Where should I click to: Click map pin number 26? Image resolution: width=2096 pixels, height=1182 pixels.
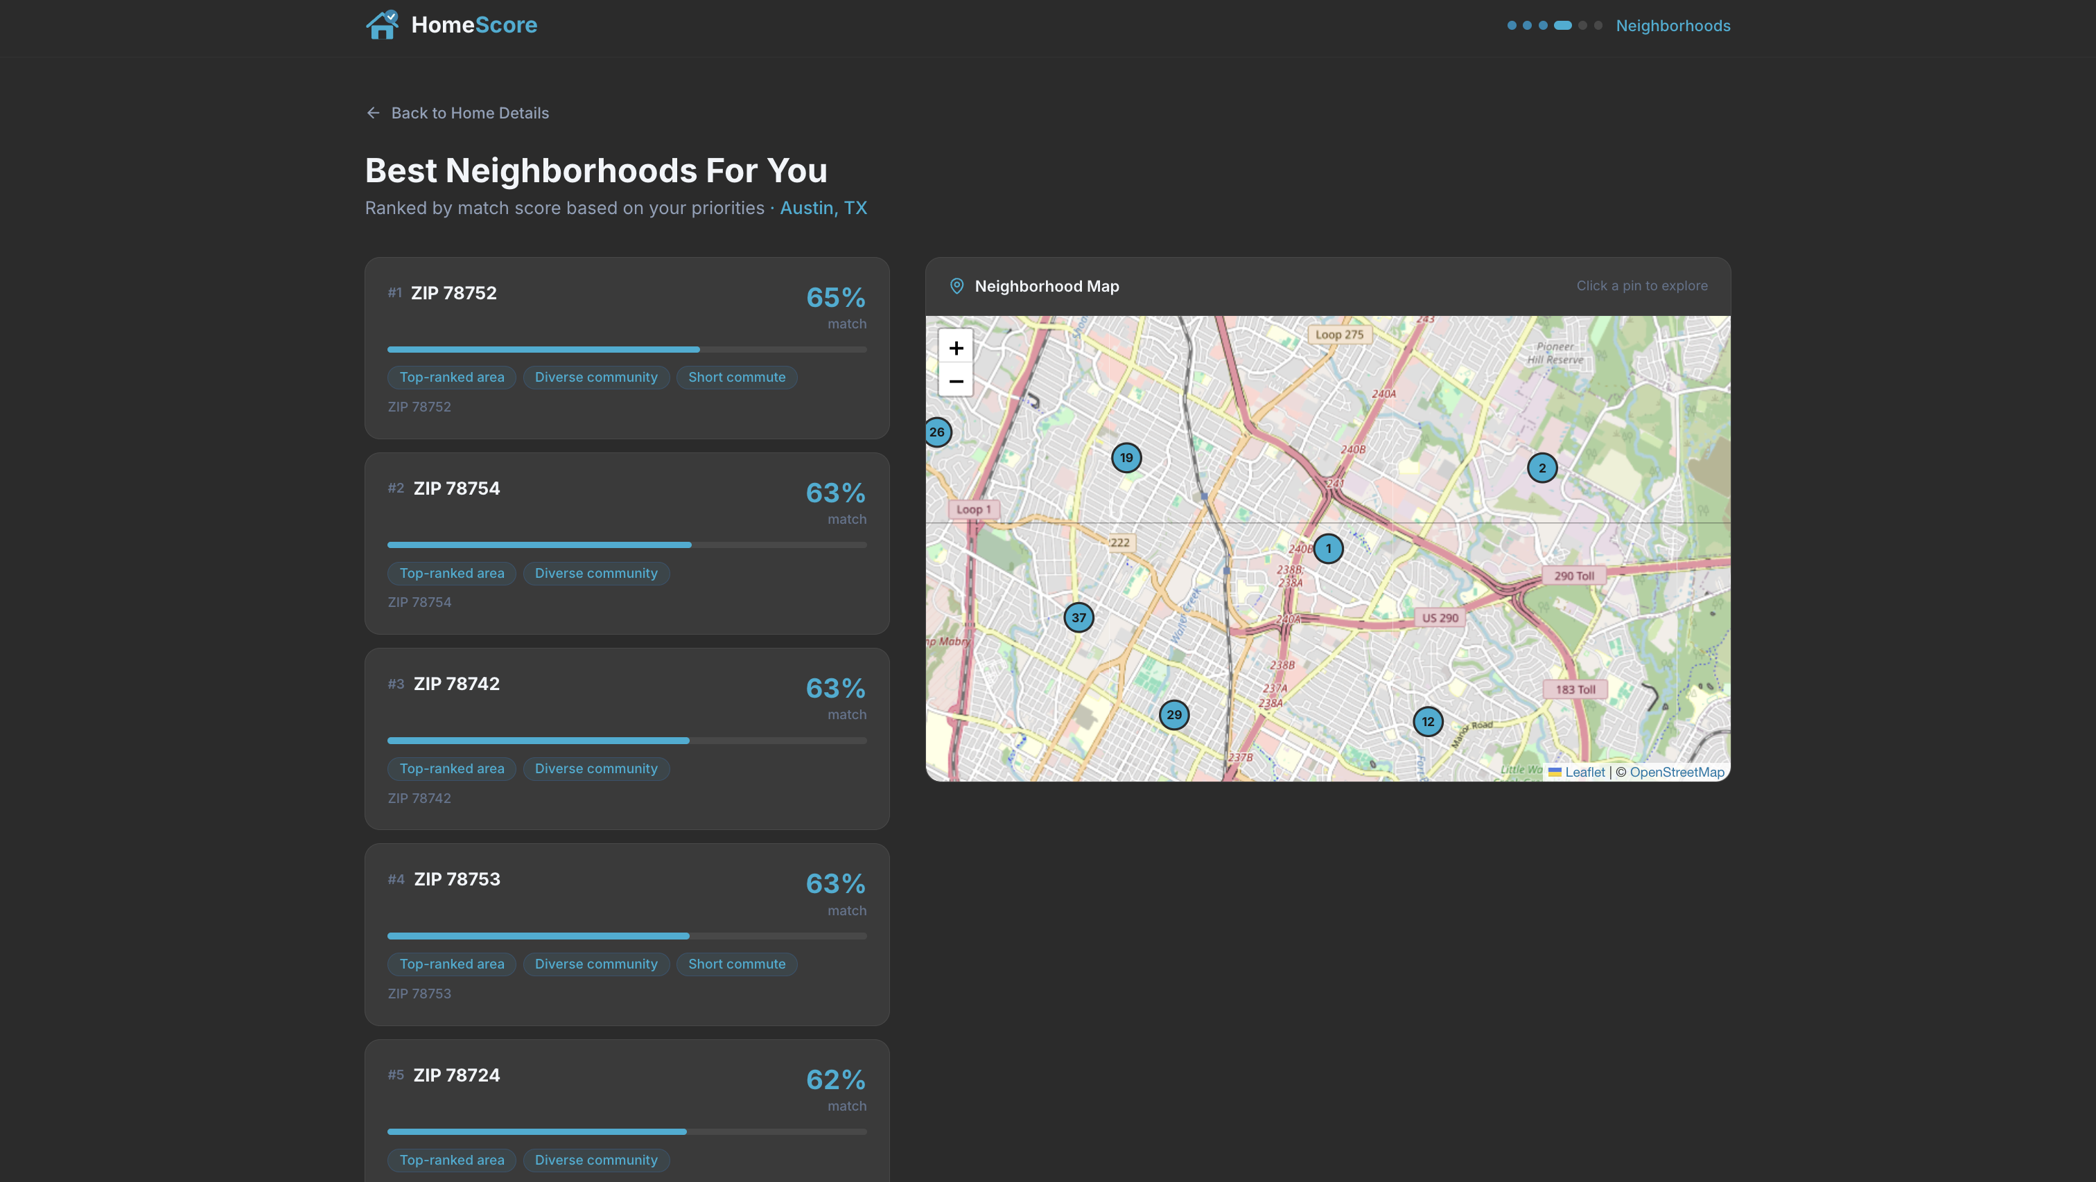click(937, 432)
